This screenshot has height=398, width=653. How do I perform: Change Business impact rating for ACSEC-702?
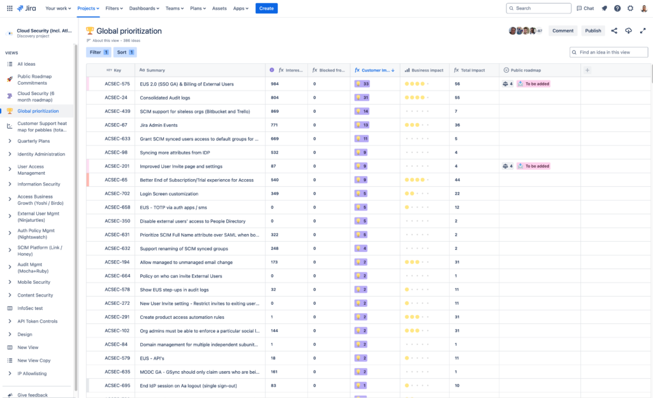pyautogui.click(x=417, y=194)
